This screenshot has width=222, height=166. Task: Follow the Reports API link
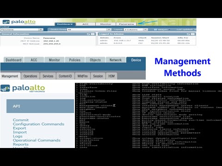click(21, 144)
